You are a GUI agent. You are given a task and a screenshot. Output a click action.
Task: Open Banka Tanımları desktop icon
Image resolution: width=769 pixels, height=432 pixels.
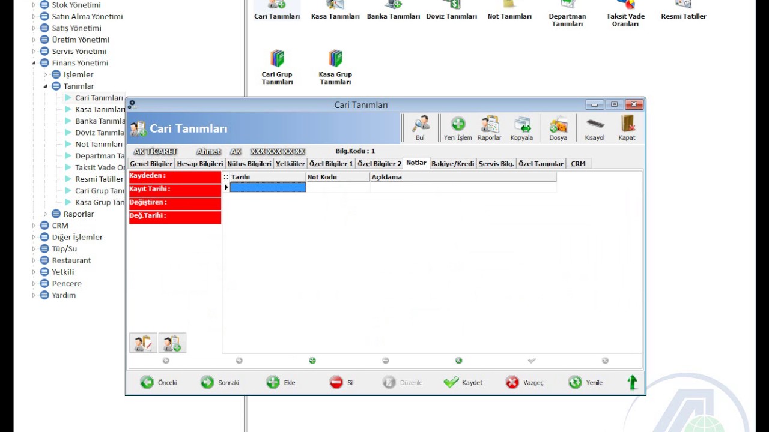(x=394, y=10)
